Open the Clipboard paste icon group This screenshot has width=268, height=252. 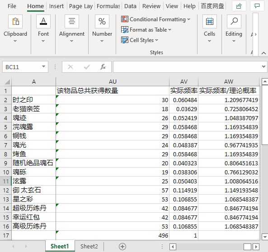[15, 22]
